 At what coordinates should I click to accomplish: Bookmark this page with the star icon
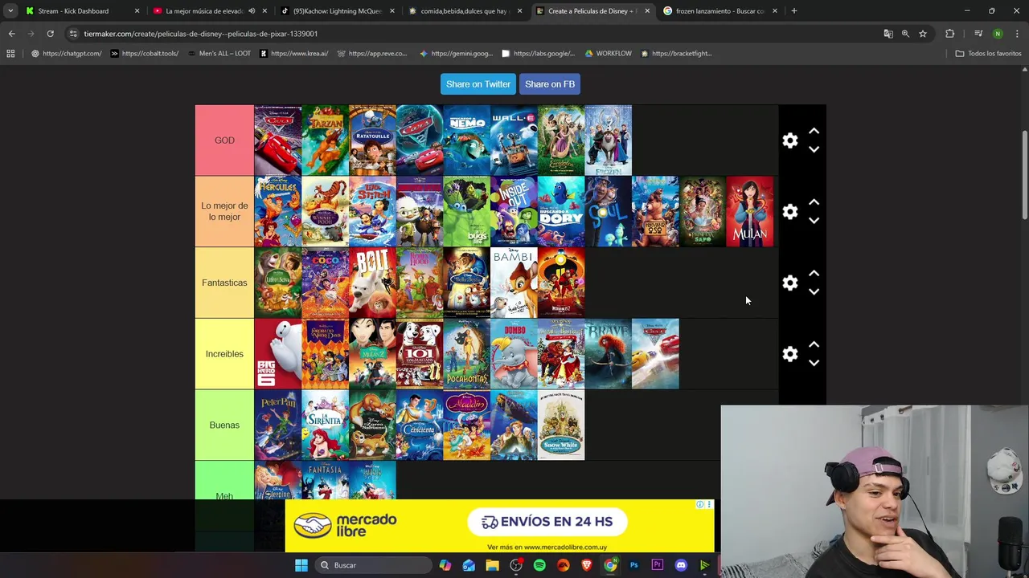pos(923,34)
